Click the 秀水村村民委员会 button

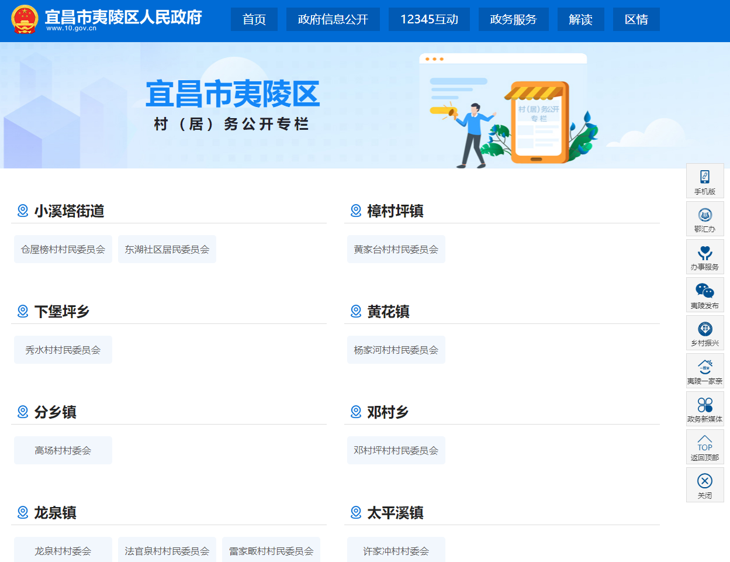click(63, 350)
